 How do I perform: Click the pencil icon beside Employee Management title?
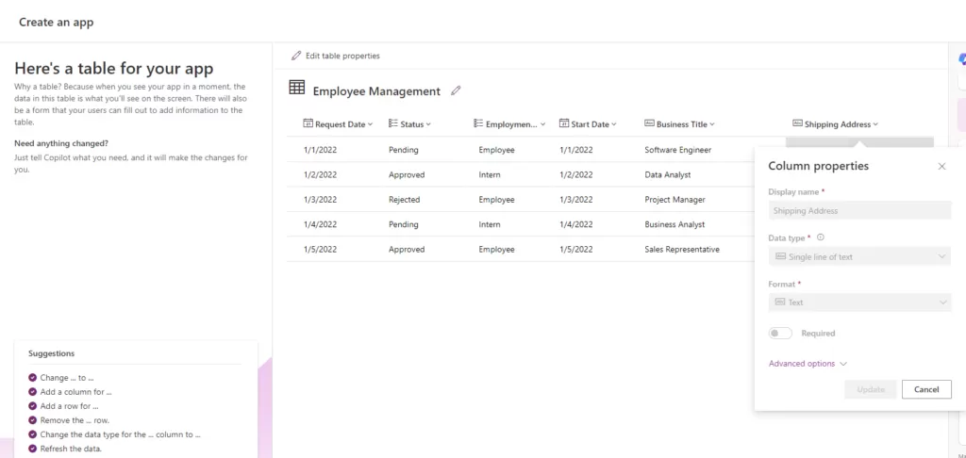457,90
